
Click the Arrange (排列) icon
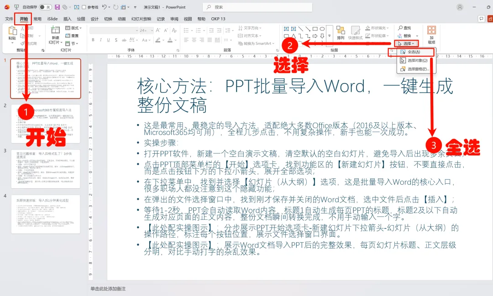[x=341, y=33]
